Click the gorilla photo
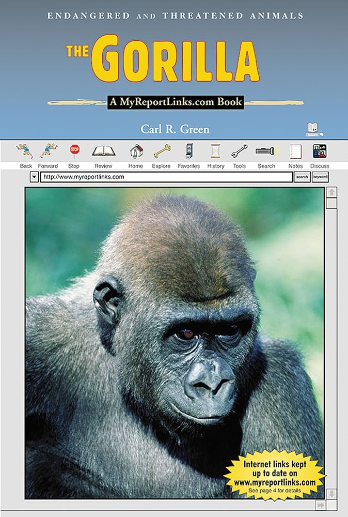Image resolution: width=348 pixels, height=517 pixels. [x=175, y=343]
